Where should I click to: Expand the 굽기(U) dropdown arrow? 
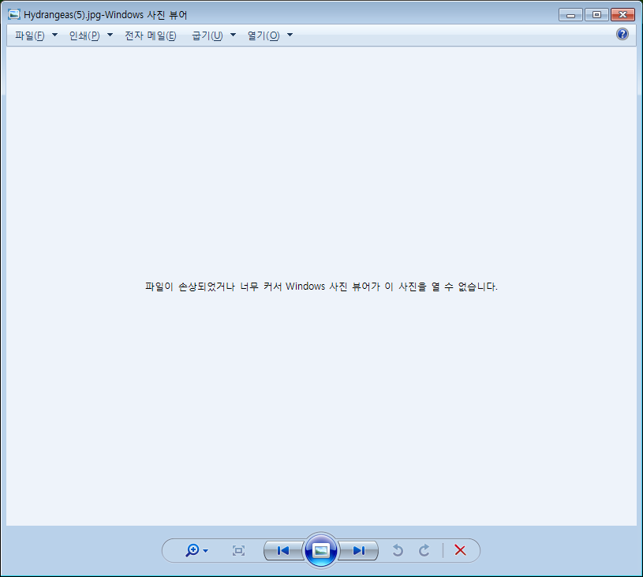pos(233,35)
